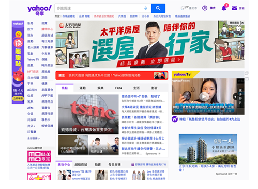Close the Pacific Realtor banner ad
The width and height of the screenshot is (258, 189).
coord(242,23)
